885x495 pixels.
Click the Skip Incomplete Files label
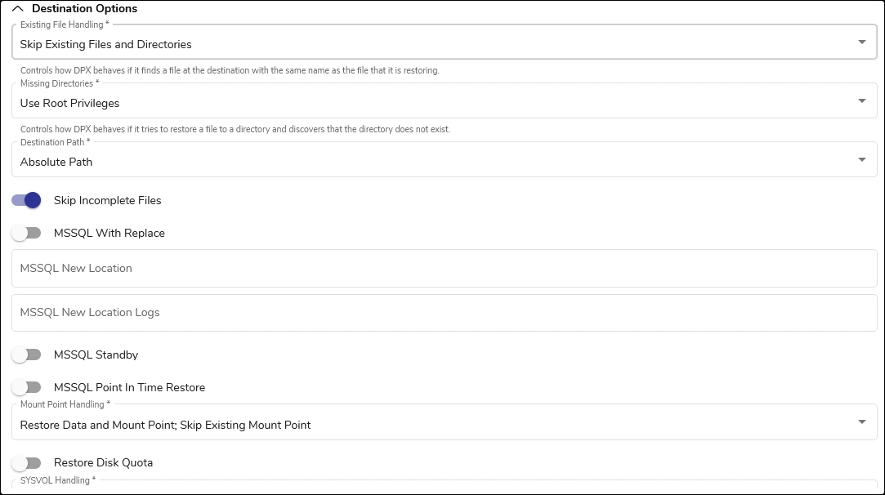pos(108,200)
